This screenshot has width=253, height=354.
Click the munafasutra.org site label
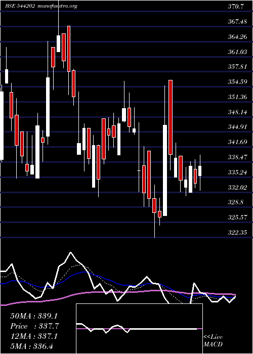coord(58,6)
